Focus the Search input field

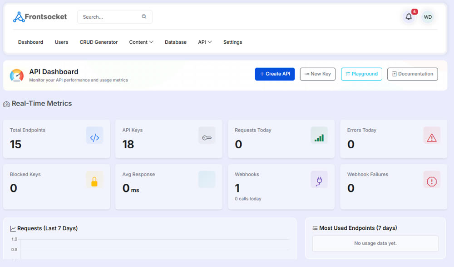coord(109,17)
